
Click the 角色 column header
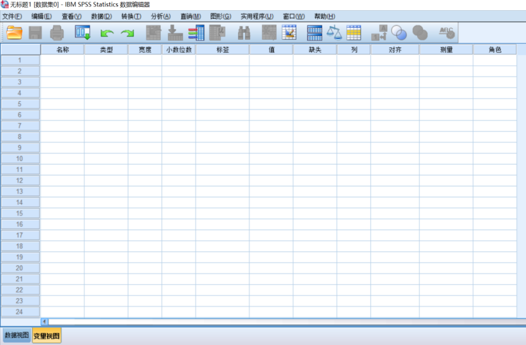coord(495,49)
